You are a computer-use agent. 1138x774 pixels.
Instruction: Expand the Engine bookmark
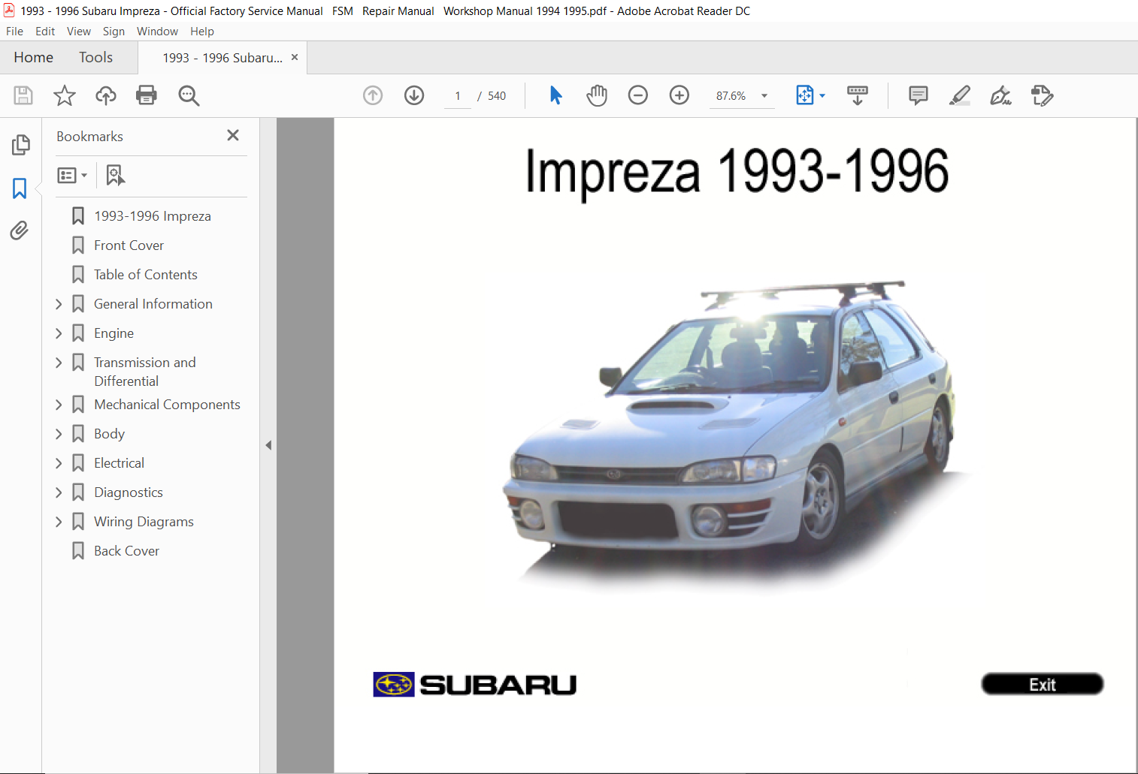click(59, 333)
